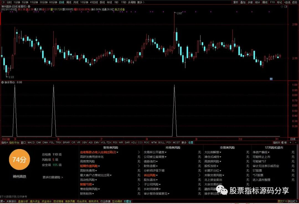
Task: Click the 画线 drawing button
Action: 265,2
